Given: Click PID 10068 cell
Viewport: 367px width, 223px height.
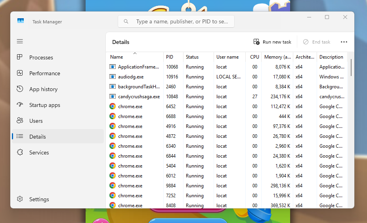Looking at the screenshot, I should click(x=172, y=67).
